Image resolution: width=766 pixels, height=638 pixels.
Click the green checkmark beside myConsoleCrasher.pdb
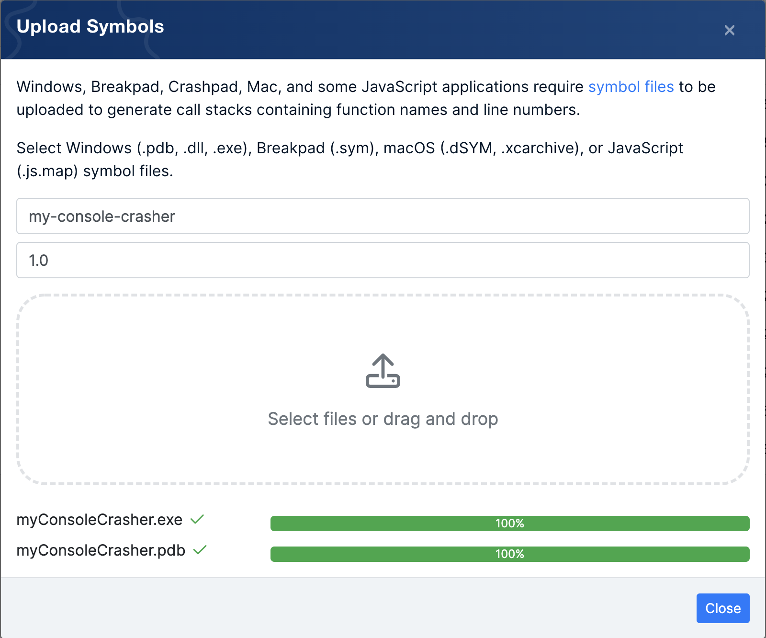point(200,550)
